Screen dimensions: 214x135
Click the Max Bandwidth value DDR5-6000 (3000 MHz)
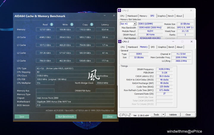[x=150, y=28]
